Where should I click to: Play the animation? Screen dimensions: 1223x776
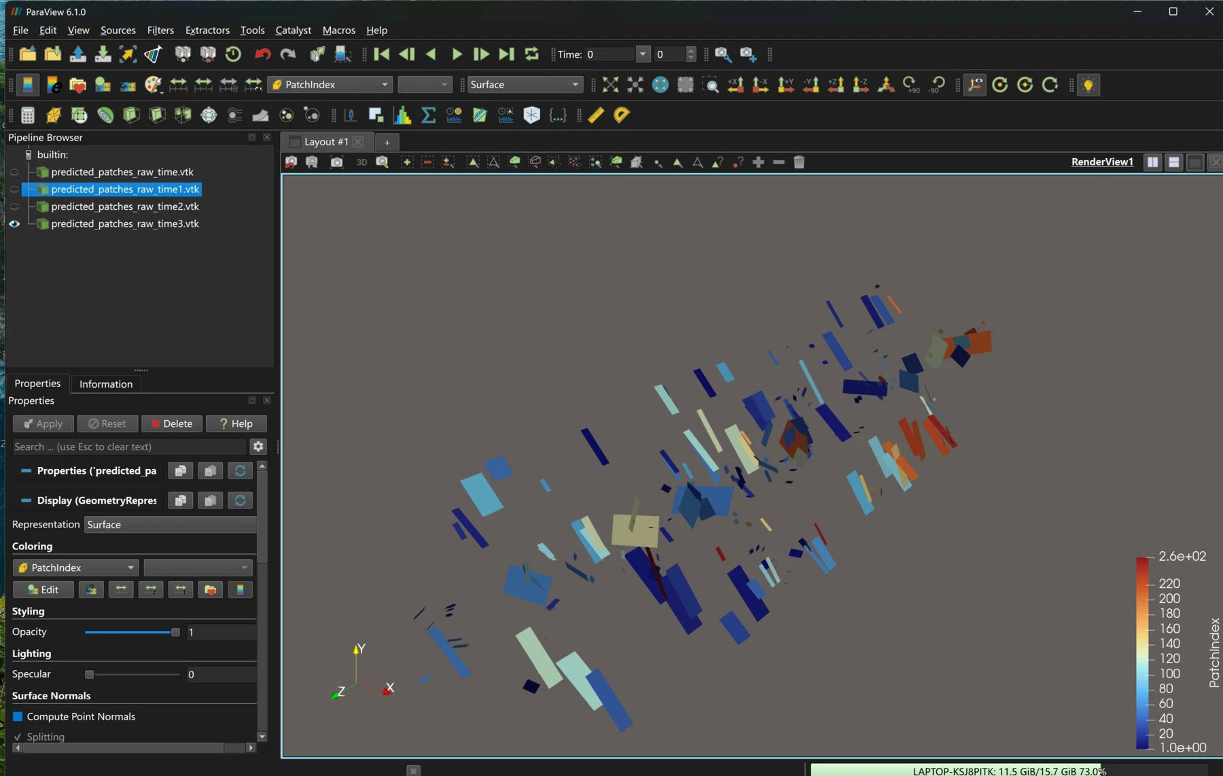click(457, 54)
